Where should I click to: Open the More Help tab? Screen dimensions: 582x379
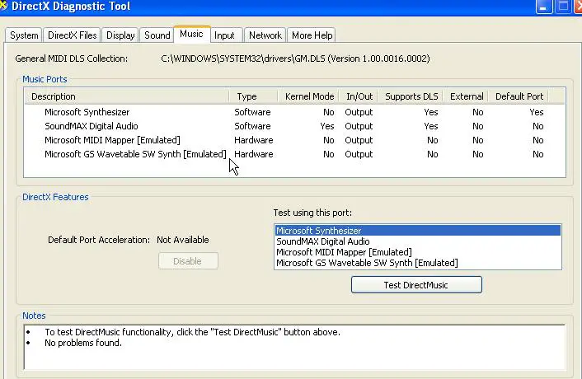point(312,35)
